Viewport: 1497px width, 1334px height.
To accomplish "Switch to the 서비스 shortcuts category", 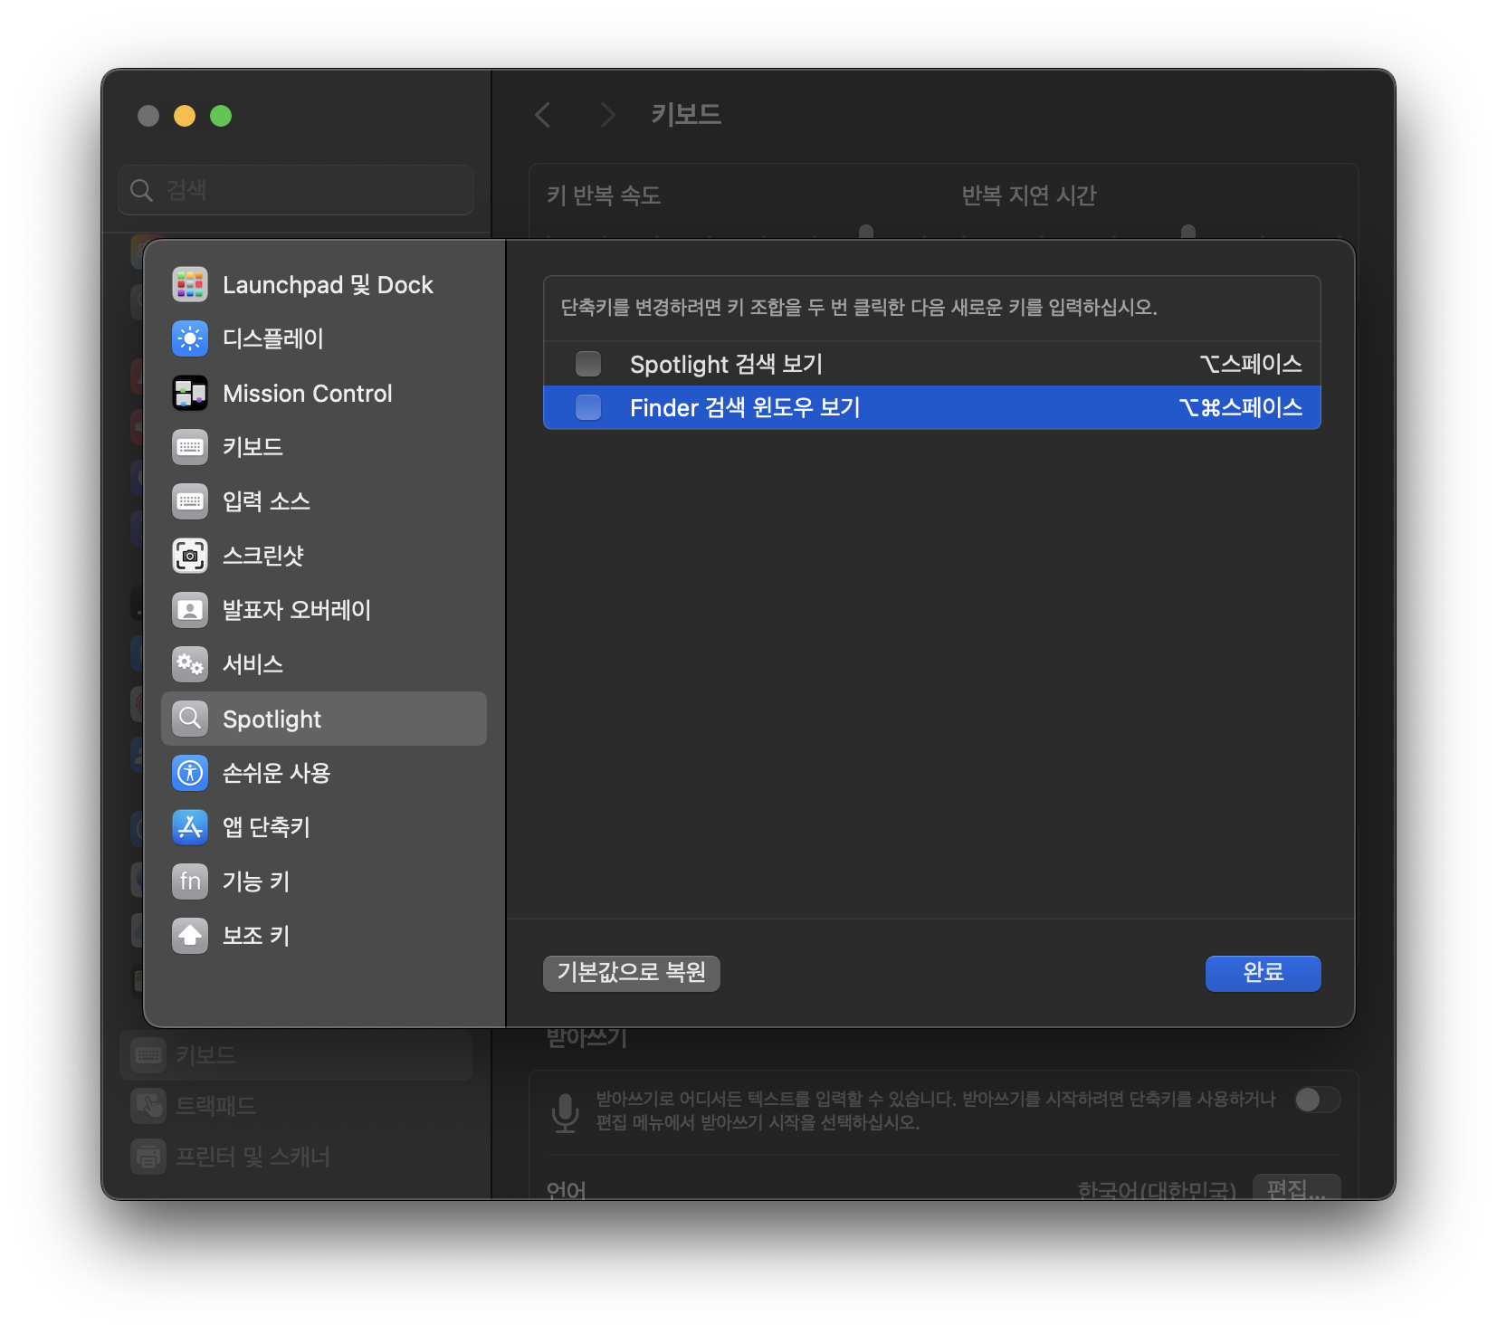I will pyautogui.click(x=324, y=664).
